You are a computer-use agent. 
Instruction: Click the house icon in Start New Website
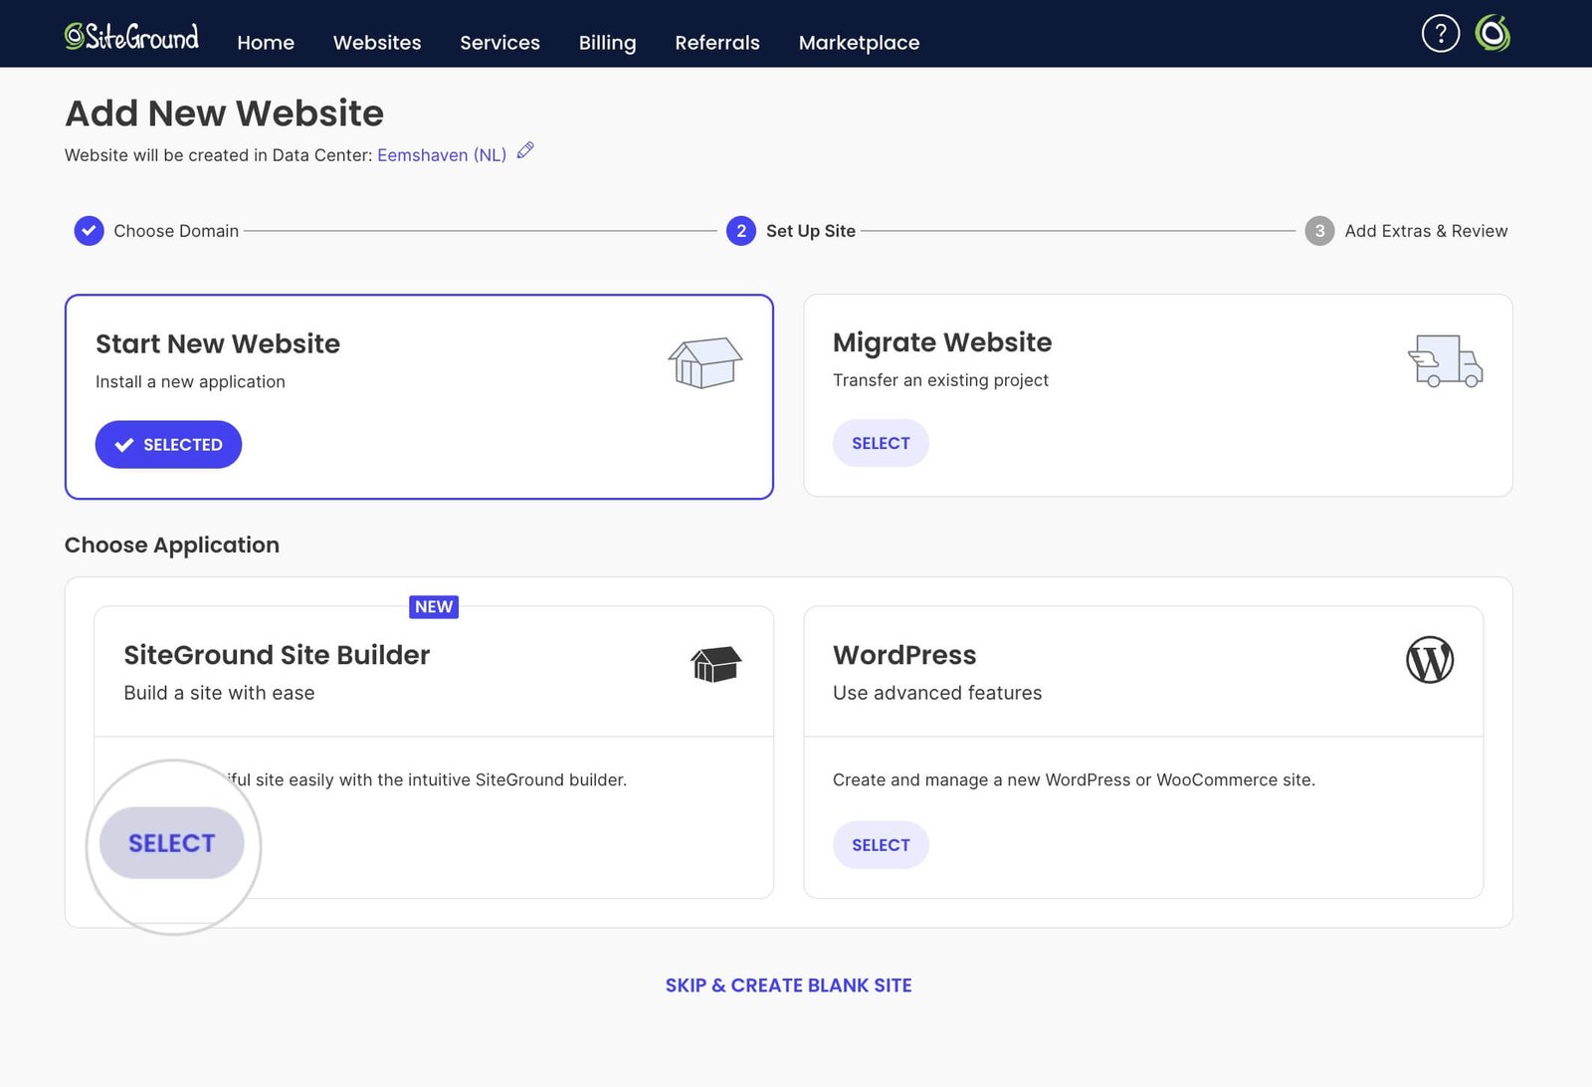(704, 362)
